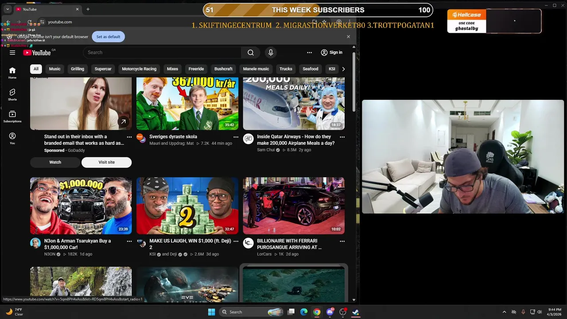Image resolution: width=567 pixels, height=319 pixels.
Task: Select the Grilling category chip
Action: click(78, 69)
